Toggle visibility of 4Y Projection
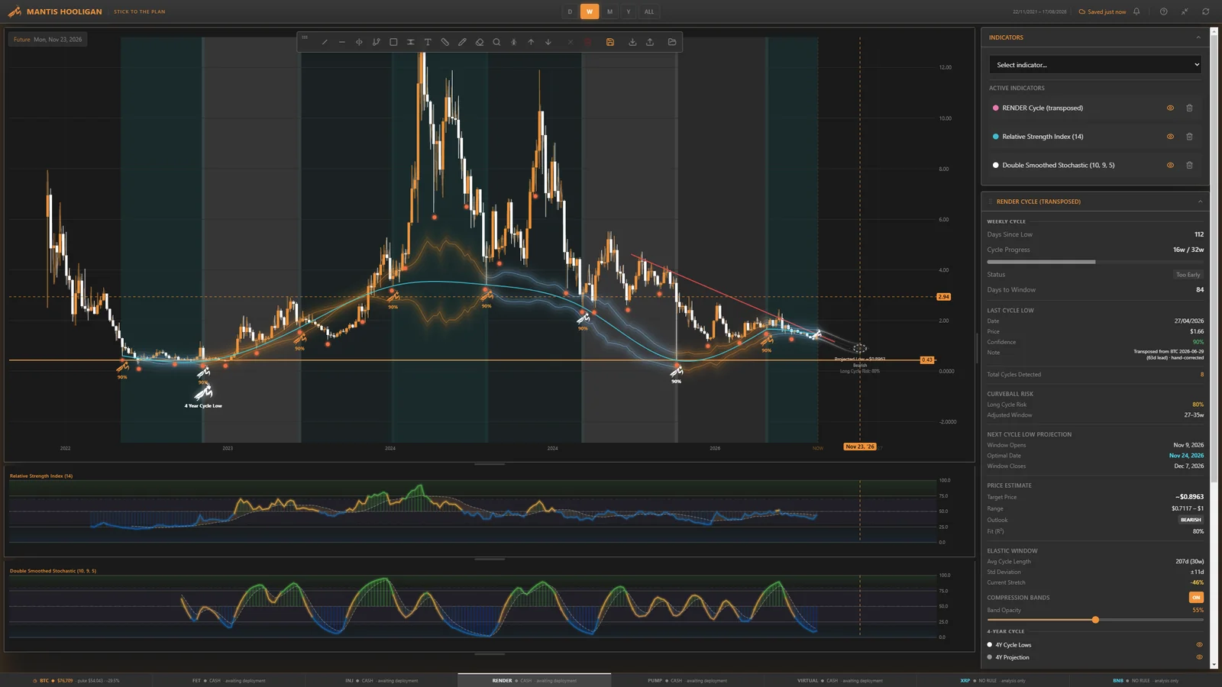This screenshot has height=687, width=1222. [1199, 657]
